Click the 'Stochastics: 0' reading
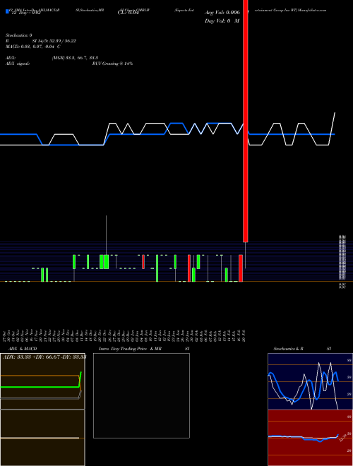This screenshot has width=353, height=466. point(19,35)
